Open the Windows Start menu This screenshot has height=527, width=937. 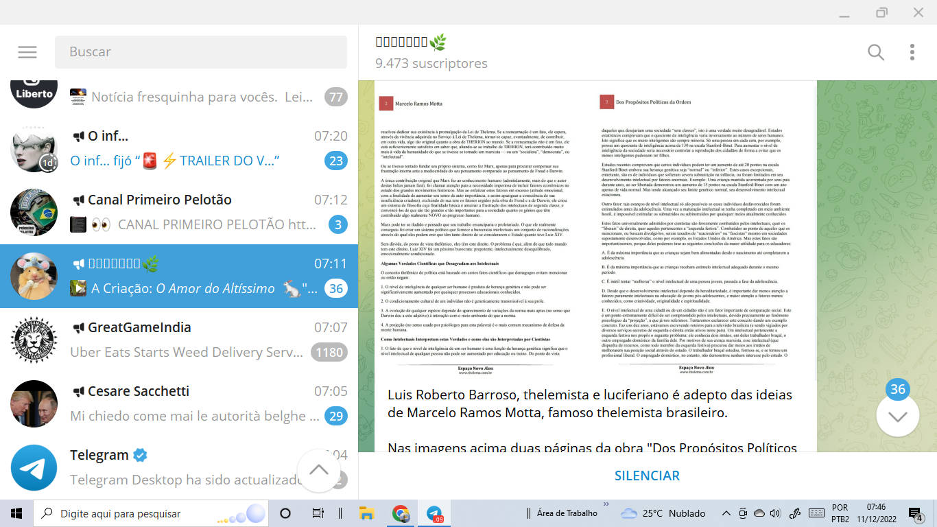pyautogui.click(x=16, y=513)
